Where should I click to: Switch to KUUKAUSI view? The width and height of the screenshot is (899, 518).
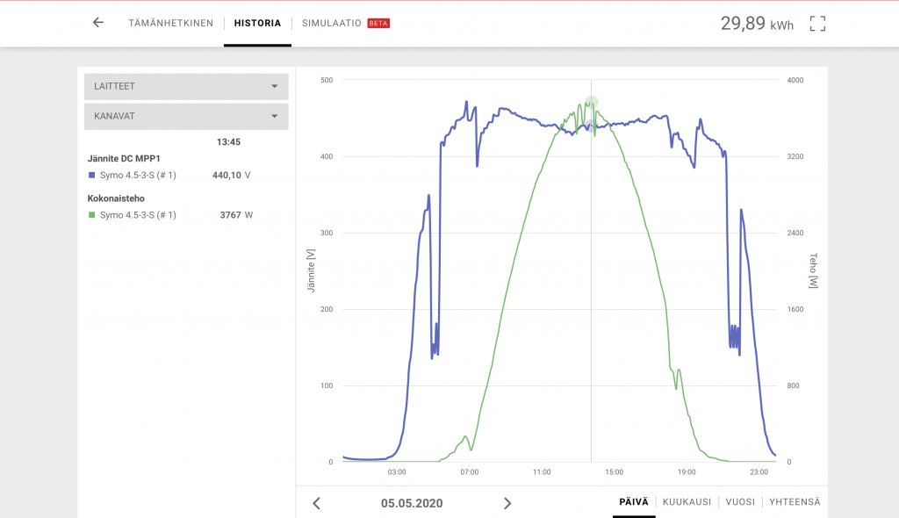coord(687,502)
